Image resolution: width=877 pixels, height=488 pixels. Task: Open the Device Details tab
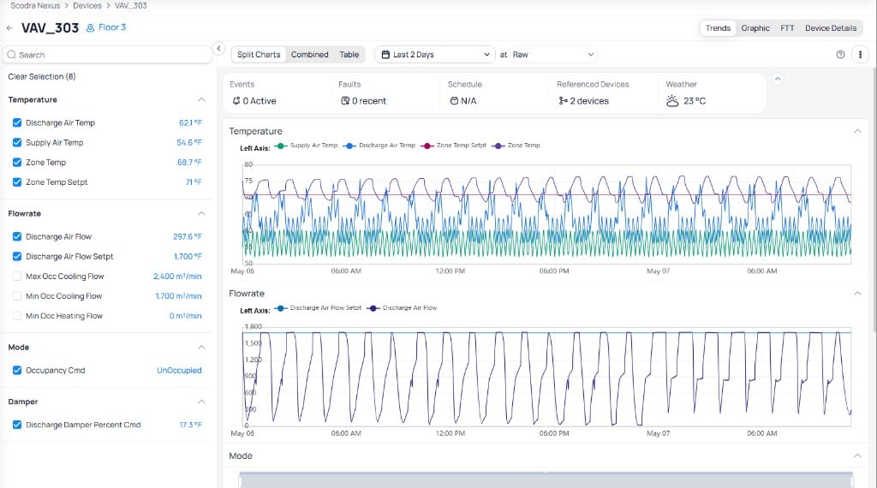[831, 28]
